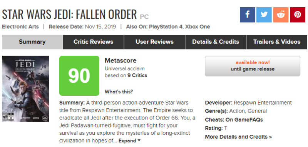Open the PlayStation 4 version page

pyautogui.click(x=166, y=26)
